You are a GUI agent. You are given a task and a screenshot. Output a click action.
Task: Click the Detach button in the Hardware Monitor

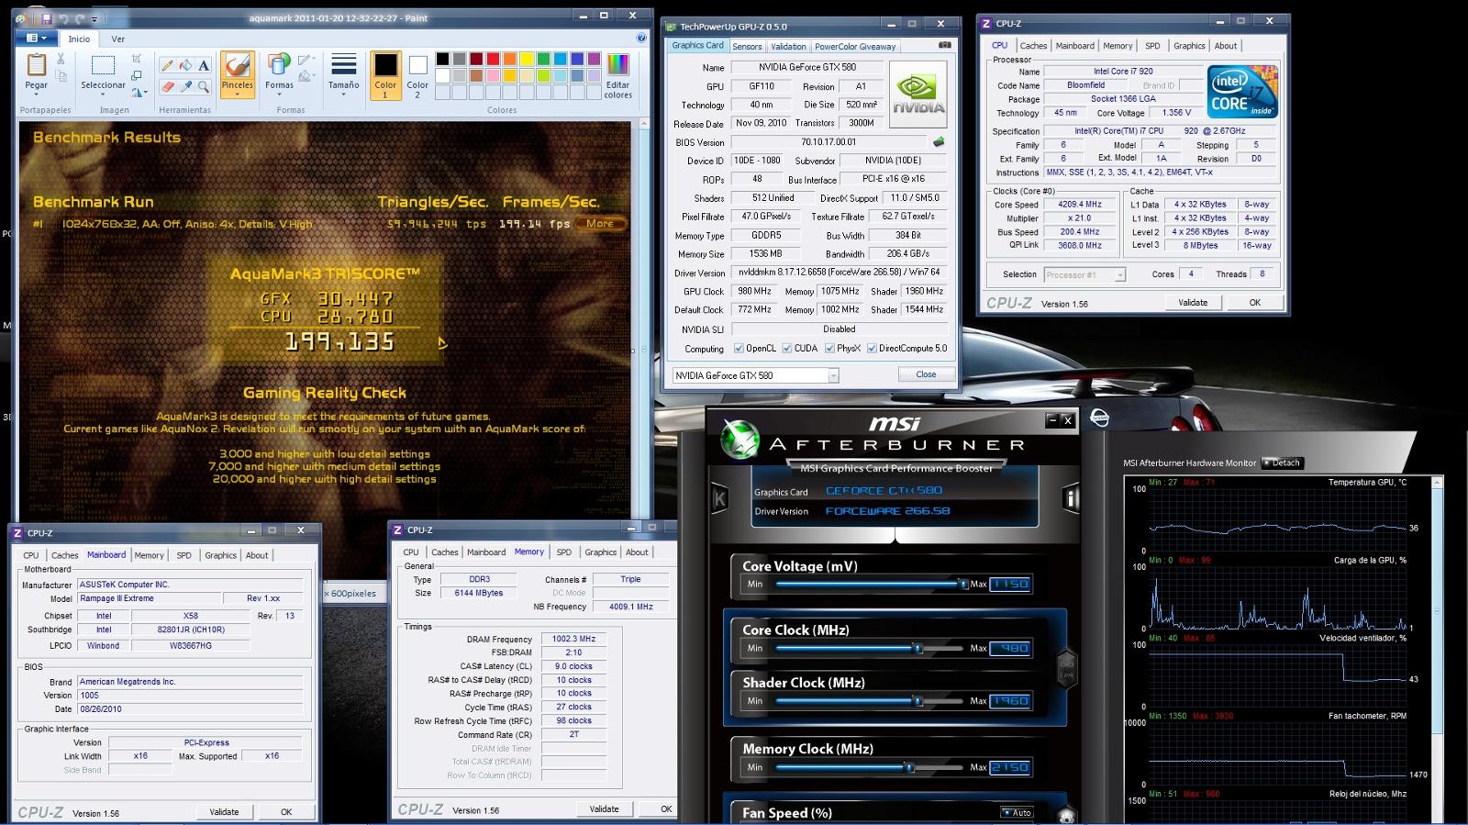(1282, 463)
